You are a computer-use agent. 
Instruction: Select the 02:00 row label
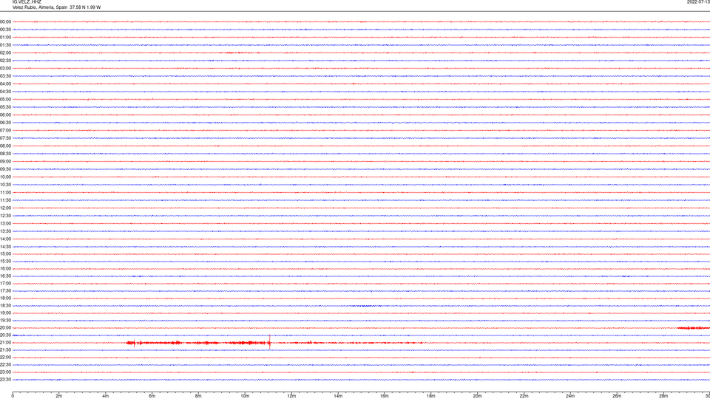(5, 53)
